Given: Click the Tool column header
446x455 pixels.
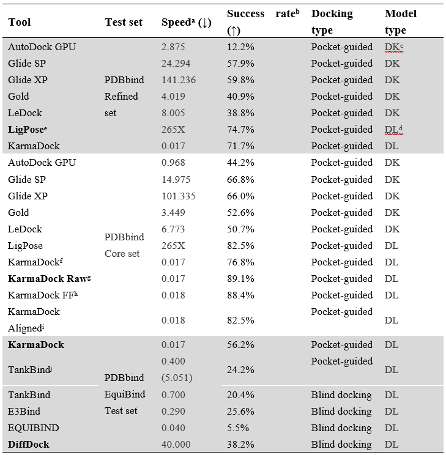Looking at the screenshot, I should pyautogui.click(x=20, y=22).
